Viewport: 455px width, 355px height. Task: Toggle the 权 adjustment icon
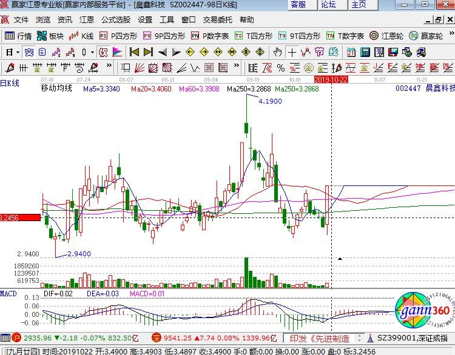coord(103,53)
